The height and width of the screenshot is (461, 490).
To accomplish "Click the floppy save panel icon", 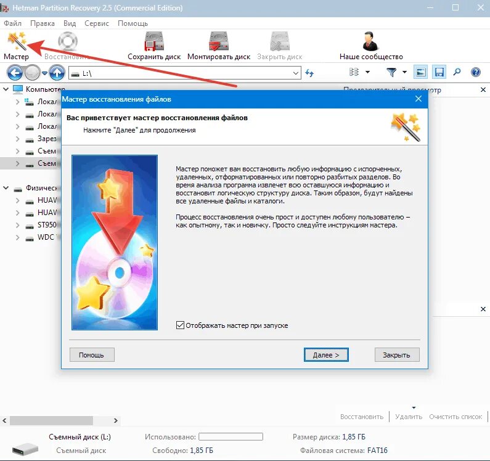I will point(439,73).
